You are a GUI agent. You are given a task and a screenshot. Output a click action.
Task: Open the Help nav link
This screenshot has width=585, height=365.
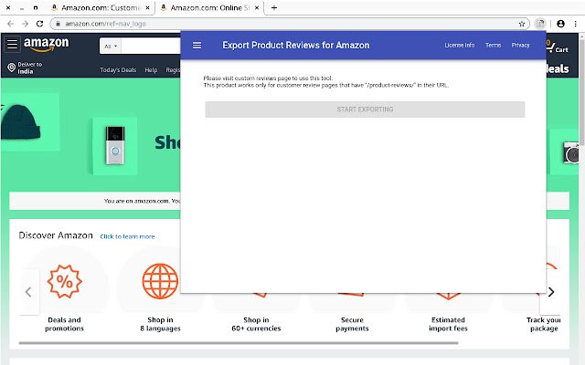151,70
